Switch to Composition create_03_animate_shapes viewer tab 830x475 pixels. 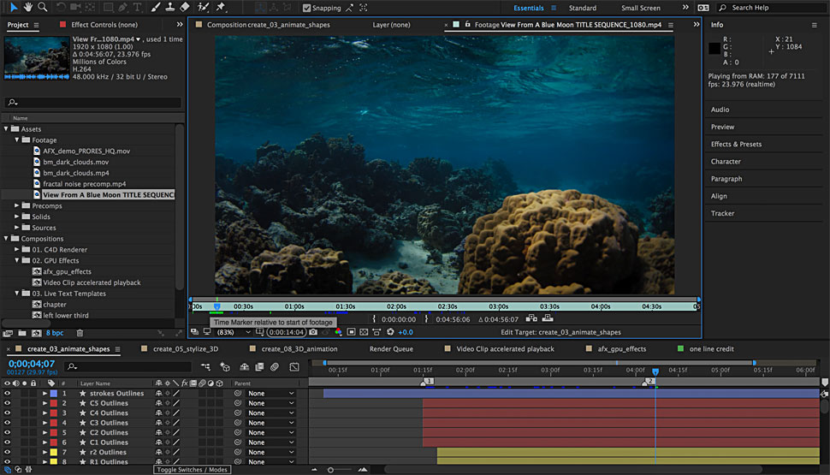[268, 25]
